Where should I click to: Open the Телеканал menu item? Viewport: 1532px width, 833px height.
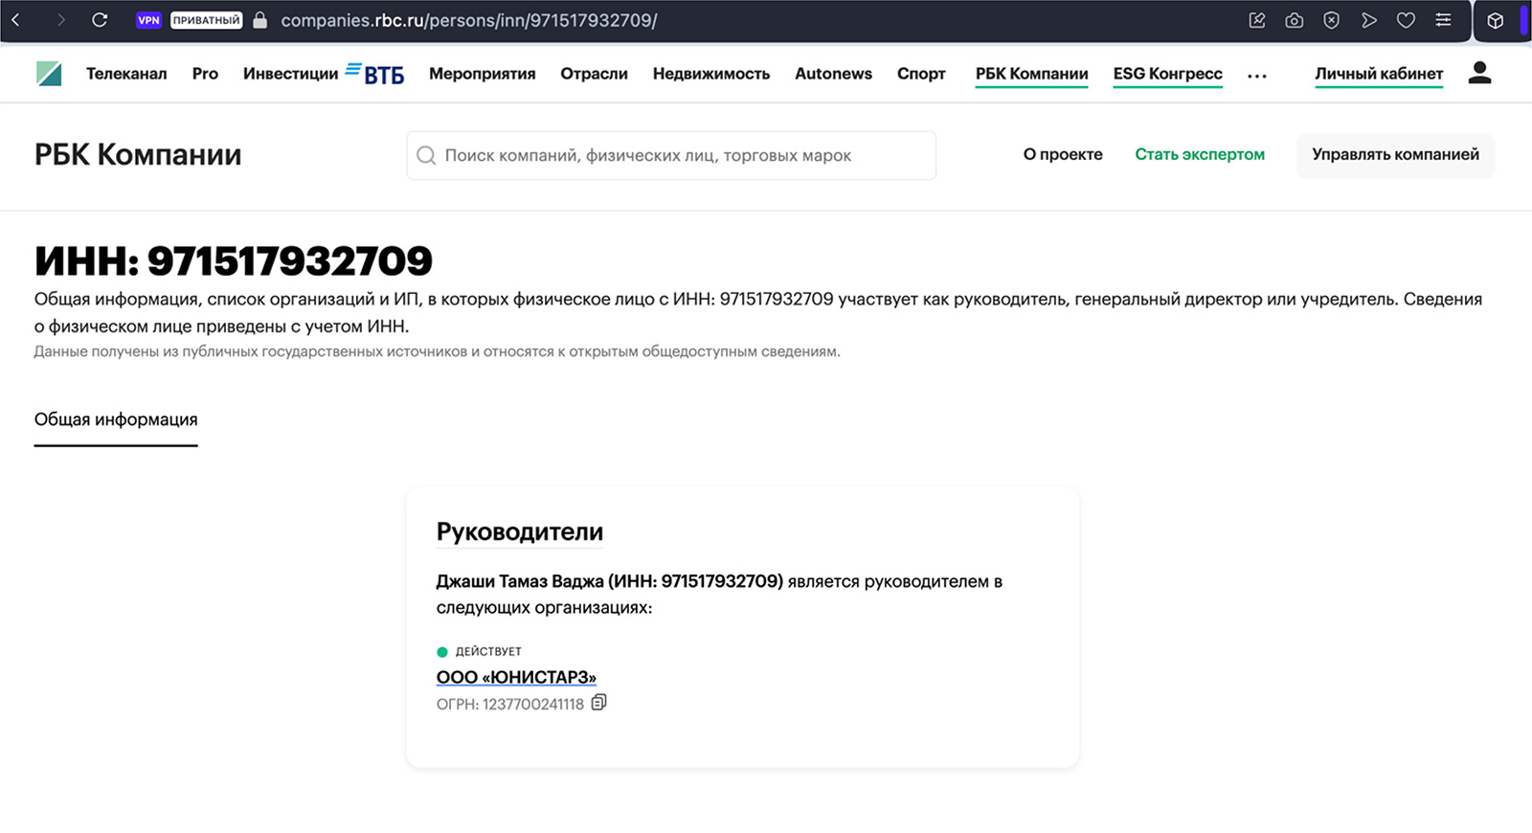tap(126, 74)
